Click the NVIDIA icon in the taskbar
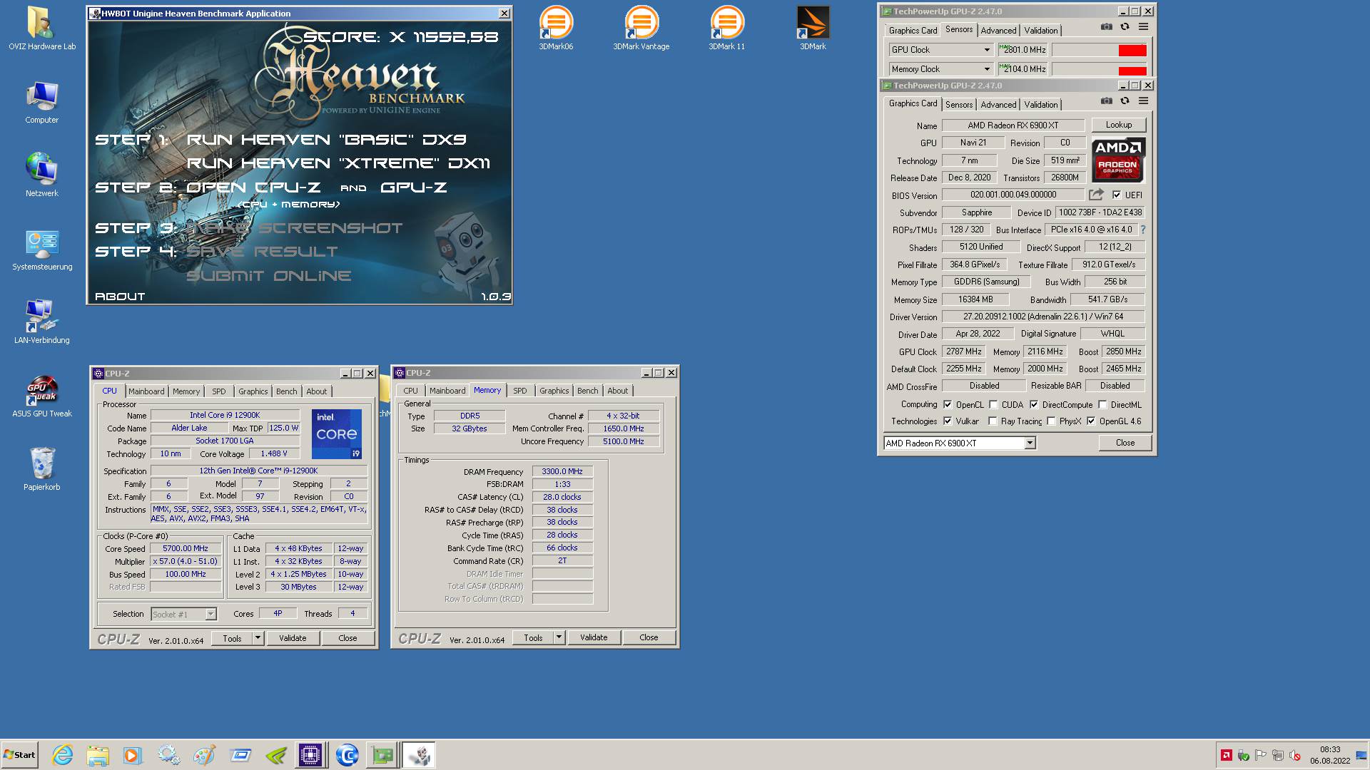Image resolution: width=1370 pixels, height=770 pixels. point(275,755)
